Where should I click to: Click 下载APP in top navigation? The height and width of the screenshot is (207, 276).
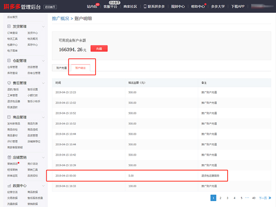point(238,6)
